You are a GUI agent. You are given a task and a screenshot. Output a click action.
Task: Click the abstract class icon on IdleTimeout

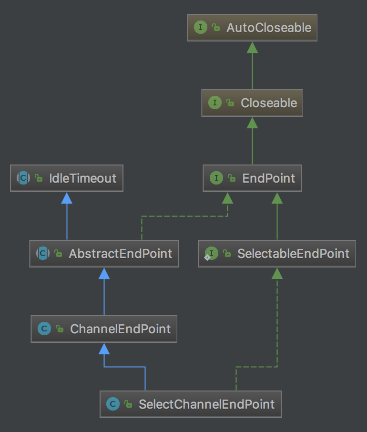click(x=23, y=178)
